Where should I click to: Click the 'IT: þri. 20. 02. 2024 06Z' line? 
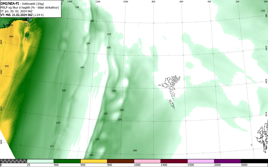coord(16,11)
